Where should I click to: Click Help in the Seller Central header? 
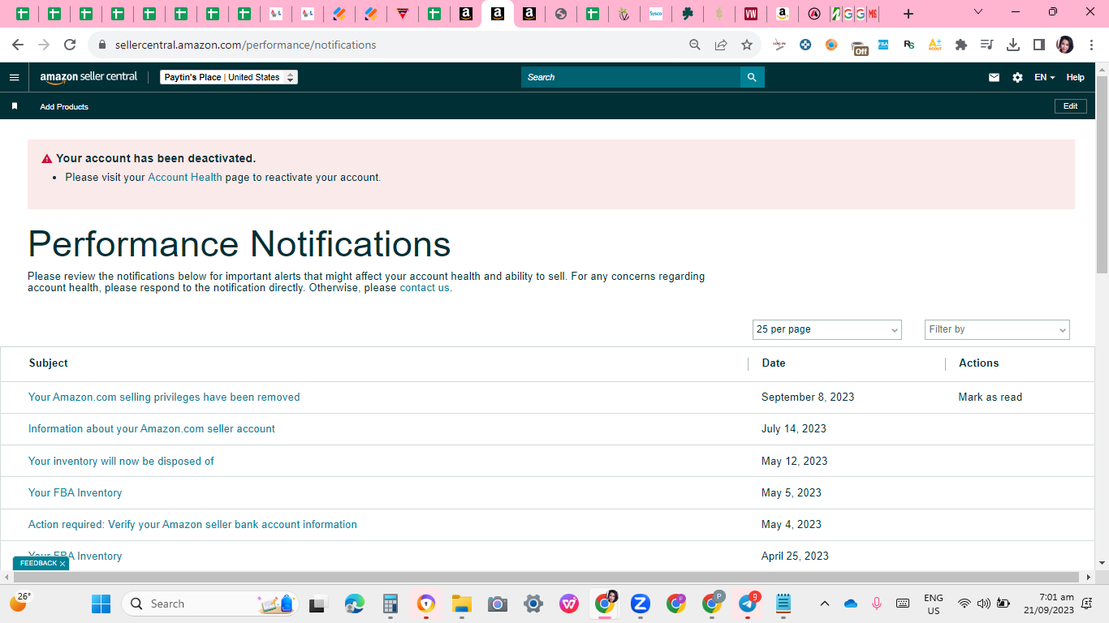coord(1076,77)
